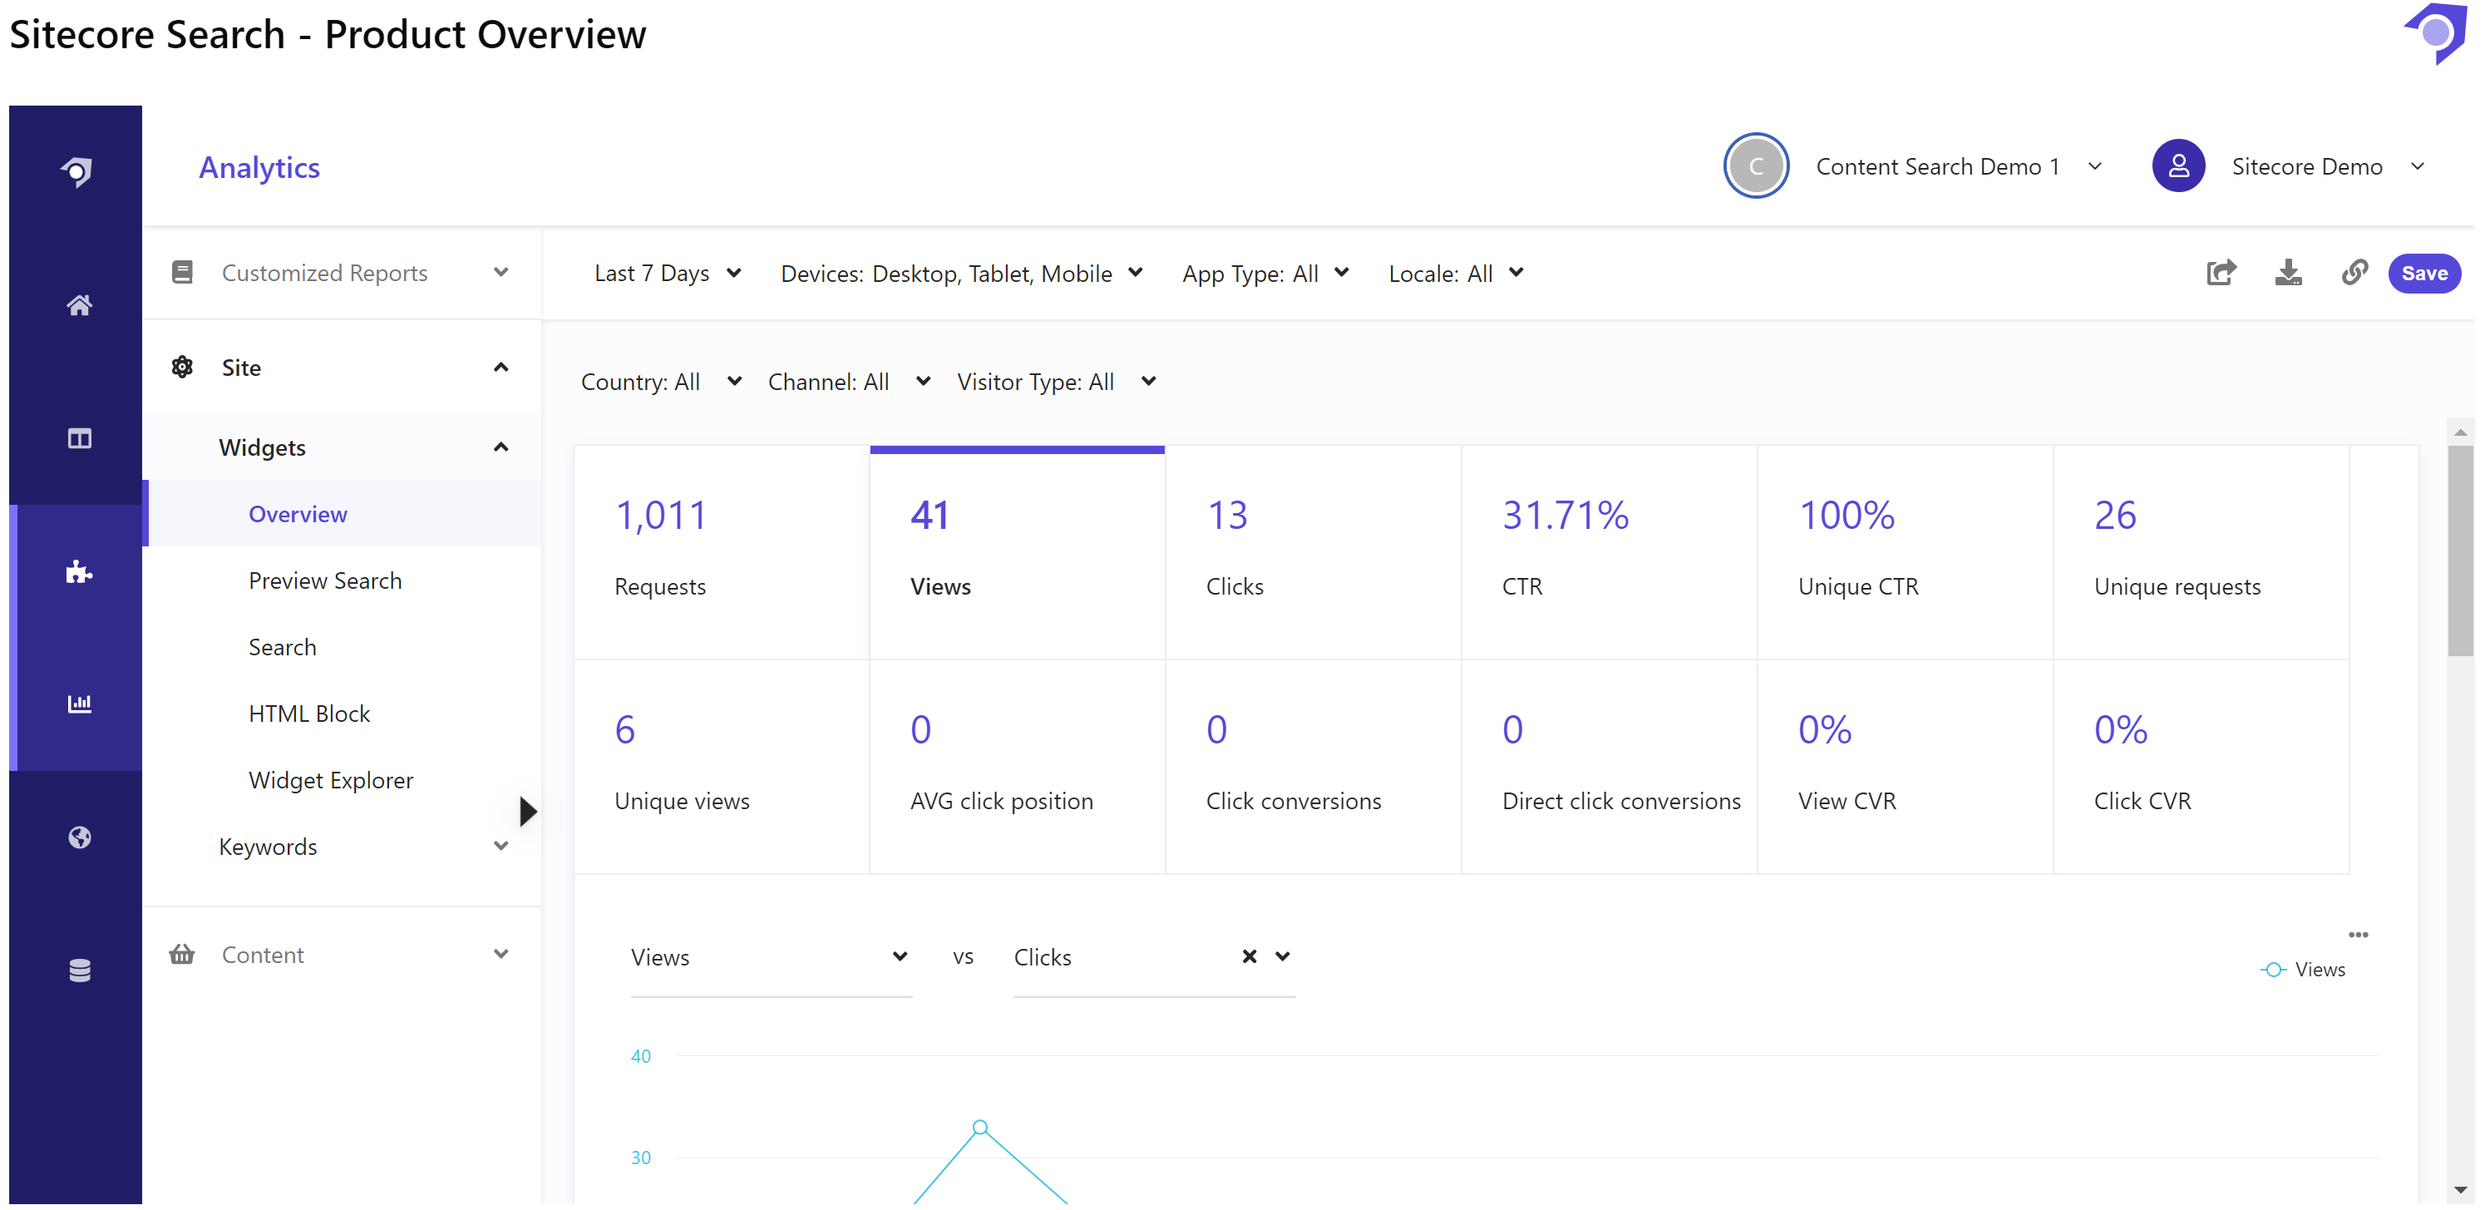Clear the Clicks comparison metric with X
The height and width of the screenshot is (1210, 2485).
click(1250, 957)
